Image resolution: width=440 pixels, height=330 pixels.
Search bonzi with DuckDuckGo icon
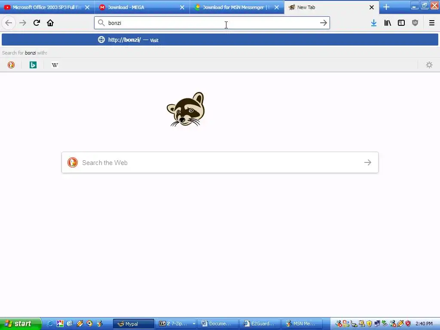[x=11, y=65]
